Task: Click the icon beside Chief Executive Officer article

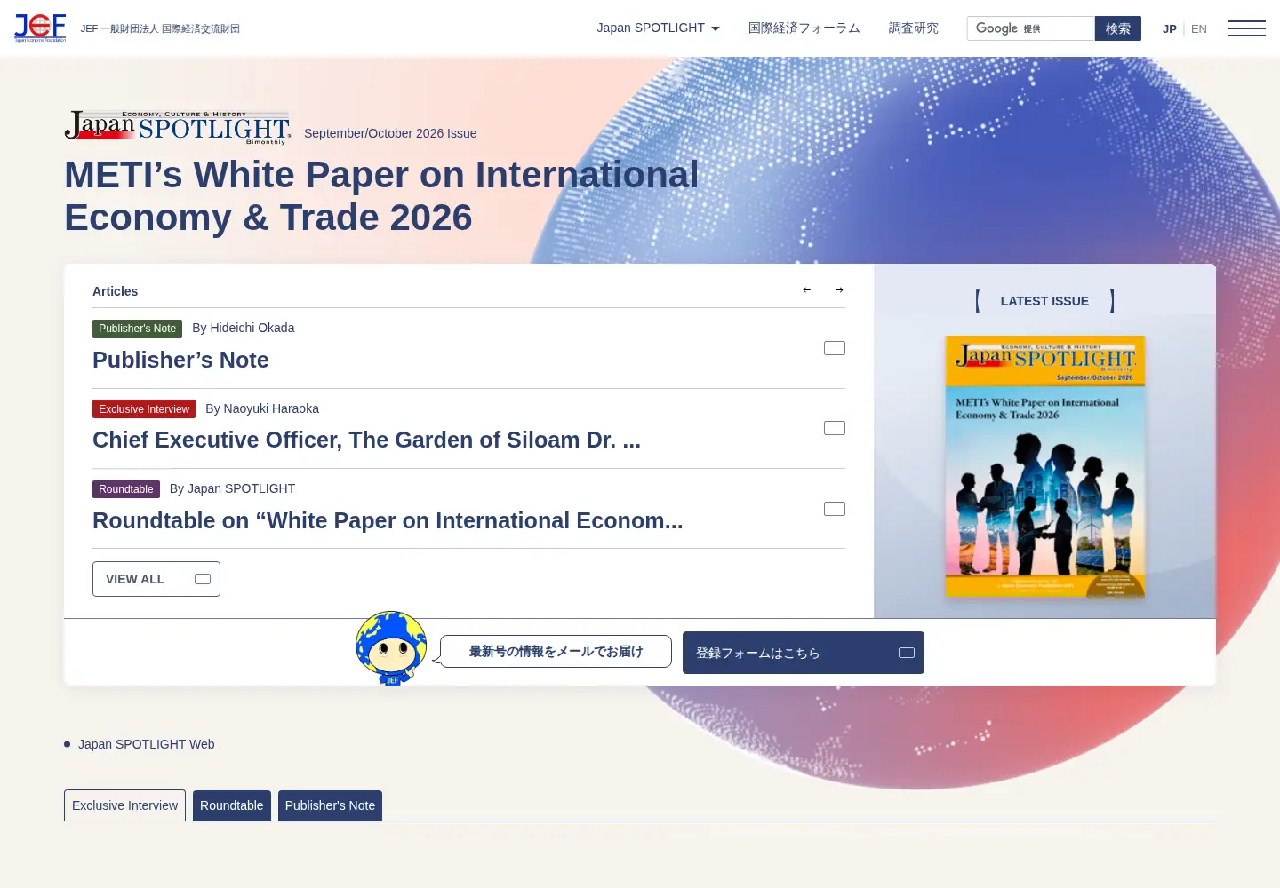Action: [835, 428]
